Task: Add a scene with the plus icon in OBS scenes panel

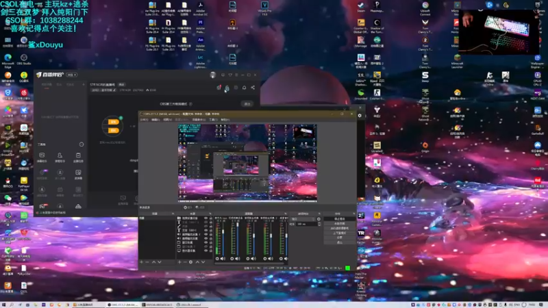Action: (x=142, y=262)
